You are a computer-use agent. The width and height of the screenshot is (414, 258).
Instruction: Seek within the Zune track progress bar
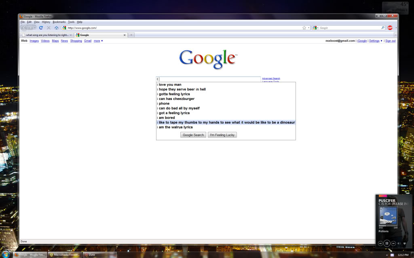tap(388, 226)
